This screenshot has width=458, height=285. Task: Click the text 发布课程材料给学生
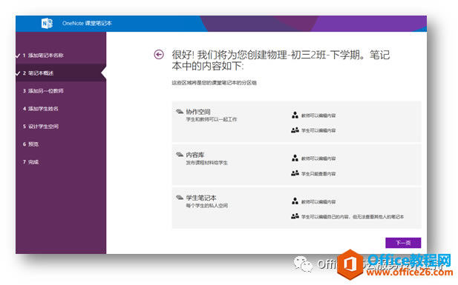[x=207, y=163]
